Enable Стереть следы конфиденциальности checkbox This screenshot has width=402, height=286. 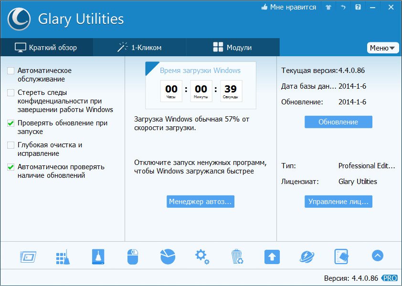(x=11, y=92)
